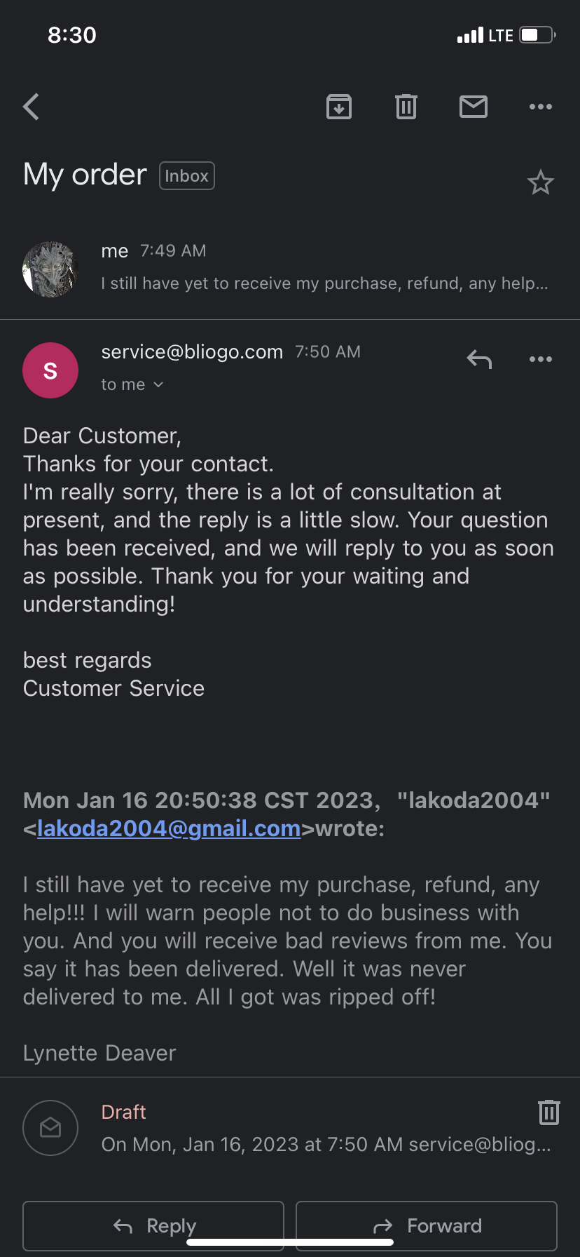Screen dimensions: 580x1257
Task: Tap the sender's profile photo thumbnail
Action: 50,269
